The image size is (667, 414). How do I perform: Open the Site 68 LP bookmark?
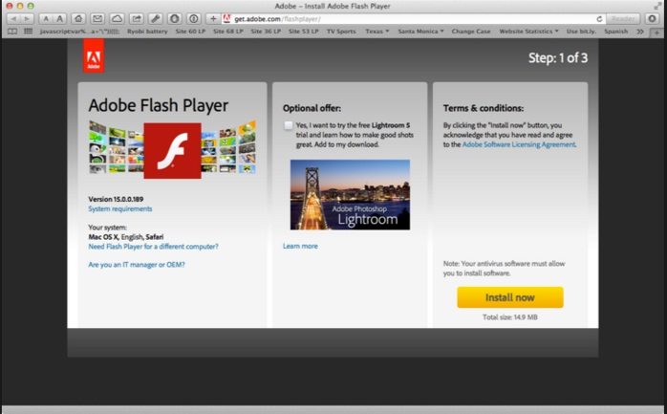[228, 32]
